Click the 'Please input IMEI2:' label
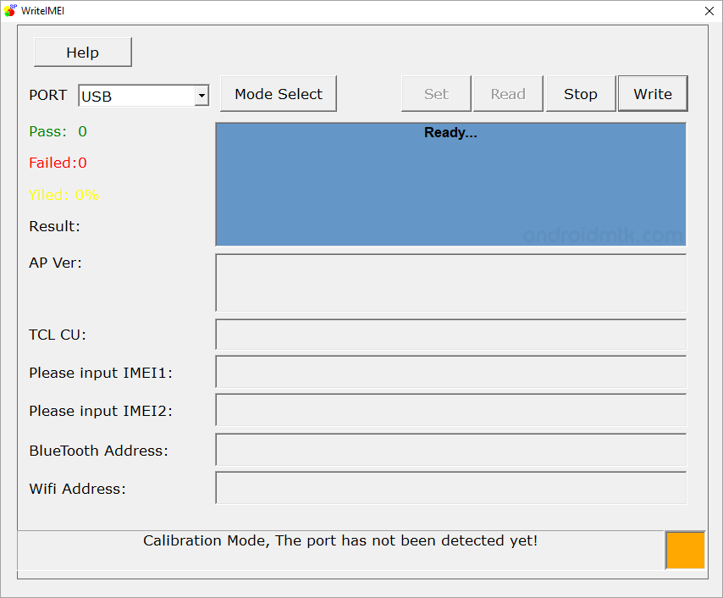Screen dimensions: 723x598 point(101,411)
